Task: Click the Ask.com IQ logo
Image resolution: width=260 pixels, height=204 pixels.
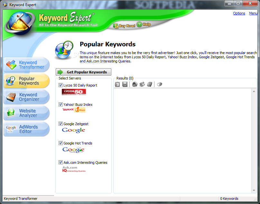Action: (74, 169)
